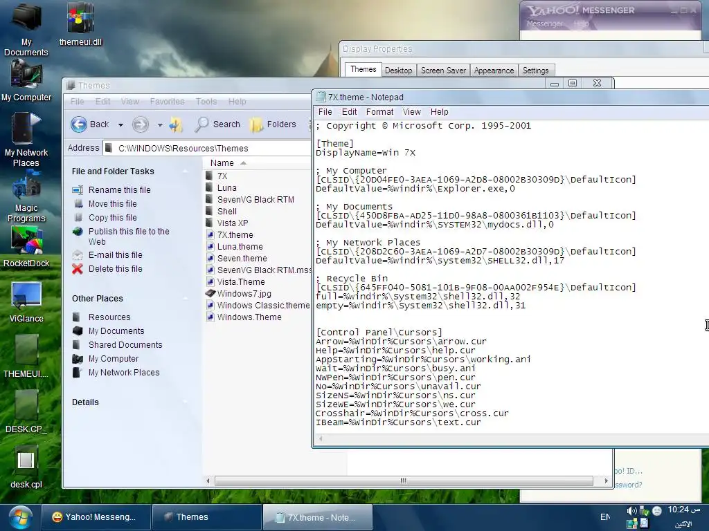Click the Address bar path field
The width and height of the screenshot is (709, 531).
pyautogui.click(x=207, y=148)
